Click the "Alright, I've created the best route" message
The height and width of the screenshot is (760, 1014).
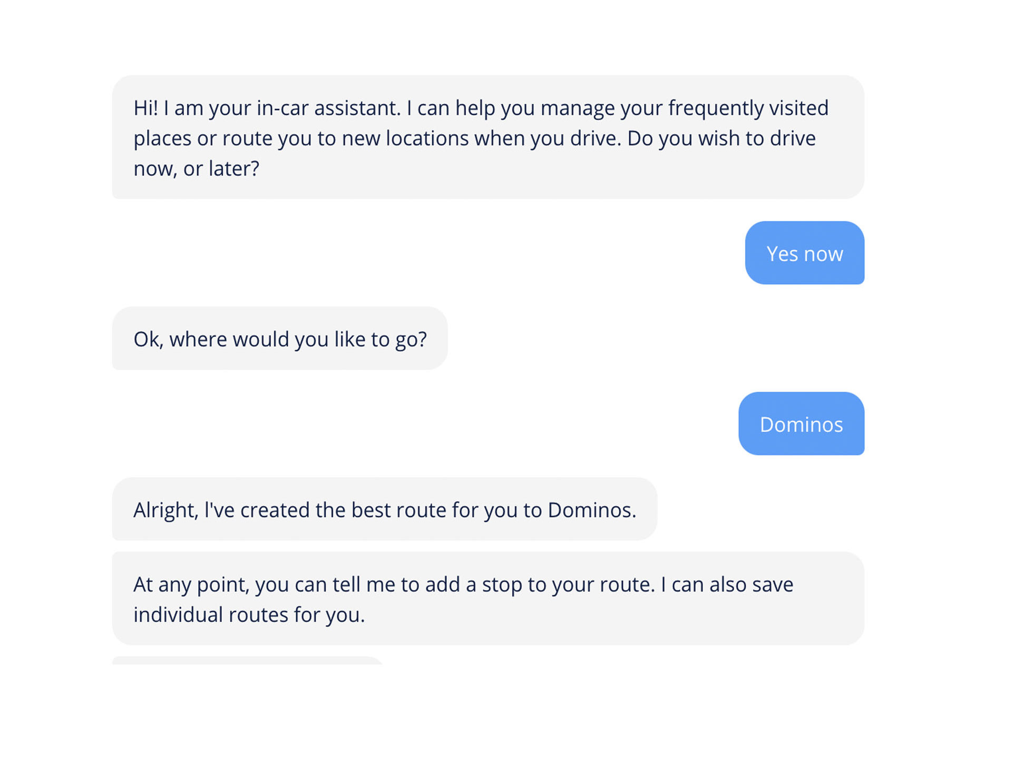click(x=384, y=509)
